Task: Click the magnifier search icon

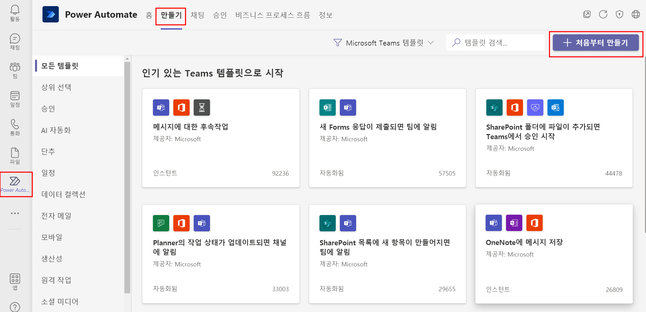Action: pyautogui.click(x=456, y=43)
